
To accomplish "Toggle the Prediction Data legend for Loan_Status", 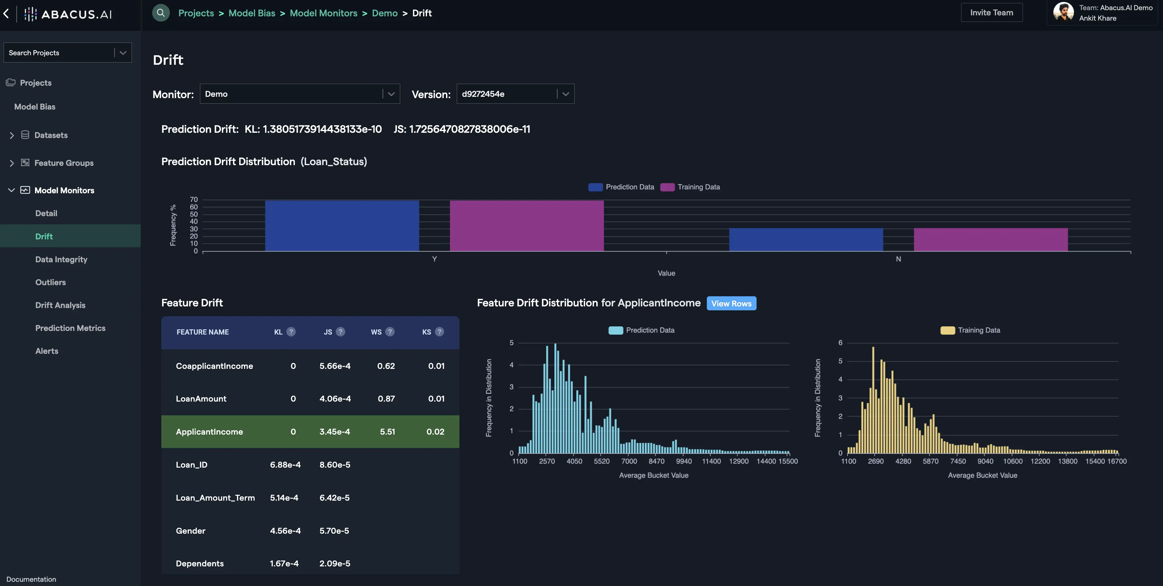I will click(621, 187).
